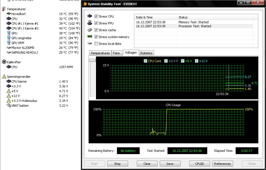Select the Hovedkort temperature row label
The height and width of the screenshot is (170, 266).
18,14
